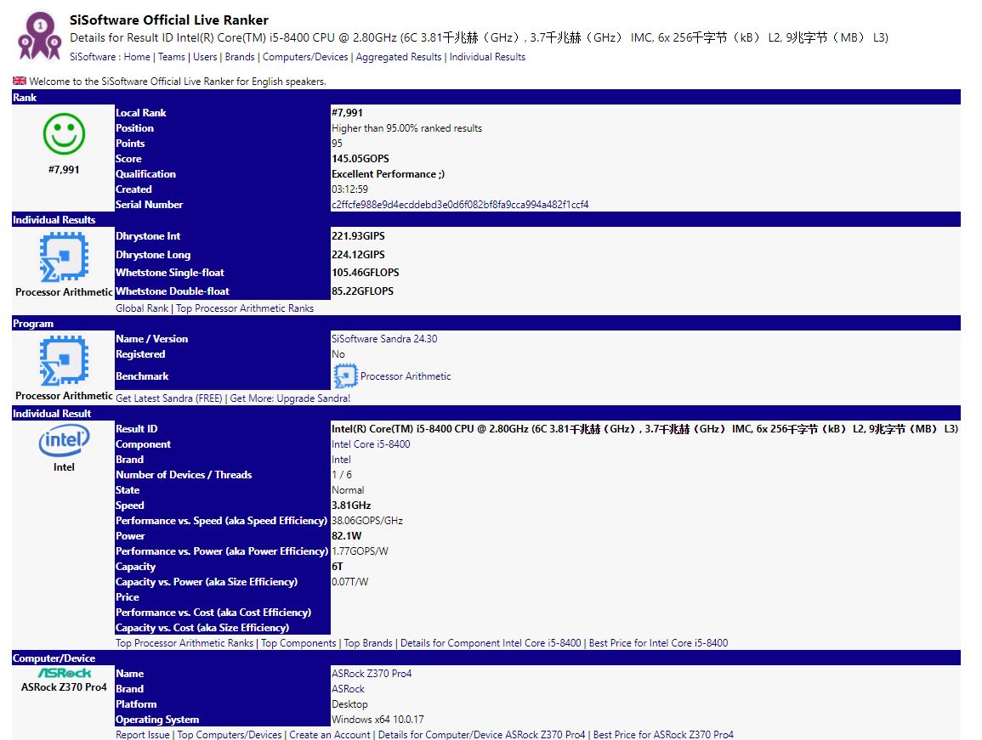Click Processor Arithmetic icon in Program section
Screen dimensions: 982x740
coord(64,360)
